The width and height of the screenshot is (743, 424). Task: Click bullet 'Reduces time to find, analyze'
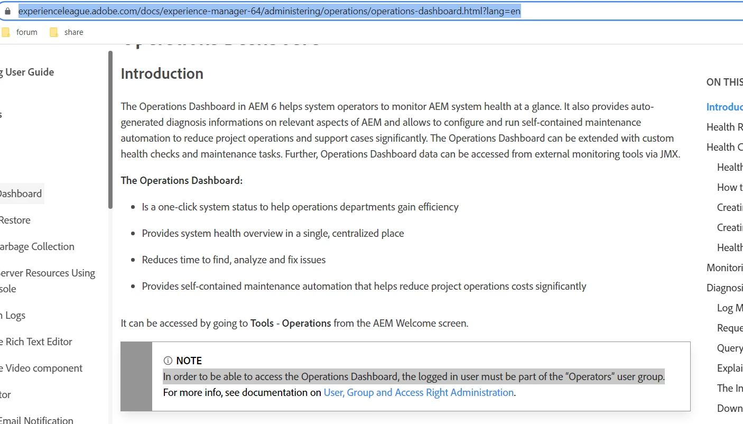234,260
